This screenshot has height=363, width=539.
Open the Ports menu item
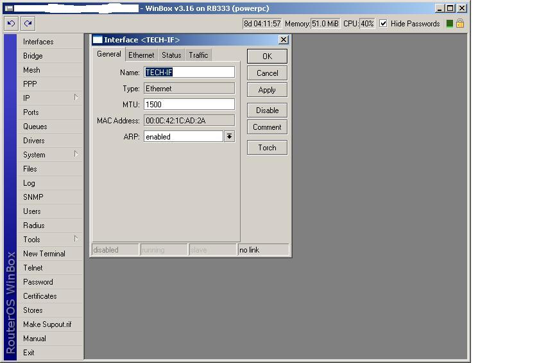click(50, 112)
